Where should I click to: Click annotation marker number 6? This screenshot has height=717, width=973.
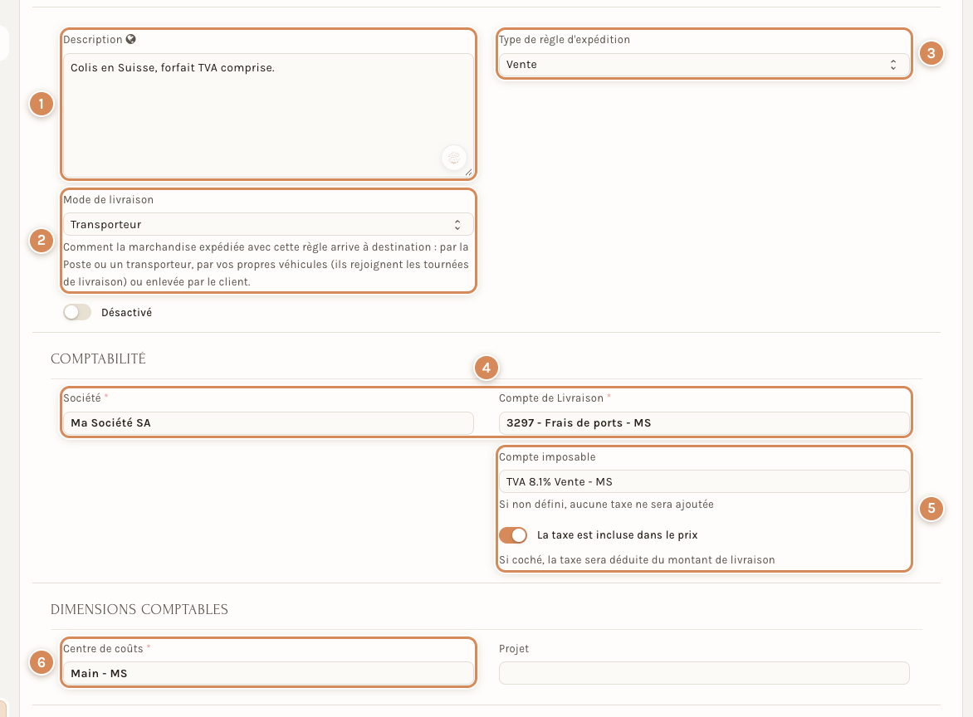pos(42,662)
